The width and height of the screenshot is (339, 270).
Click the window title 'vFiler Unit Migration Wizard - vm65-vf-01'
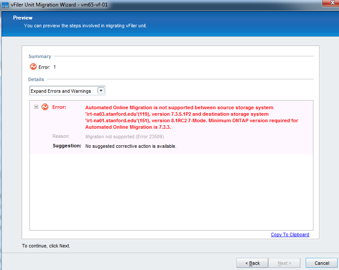59,5
